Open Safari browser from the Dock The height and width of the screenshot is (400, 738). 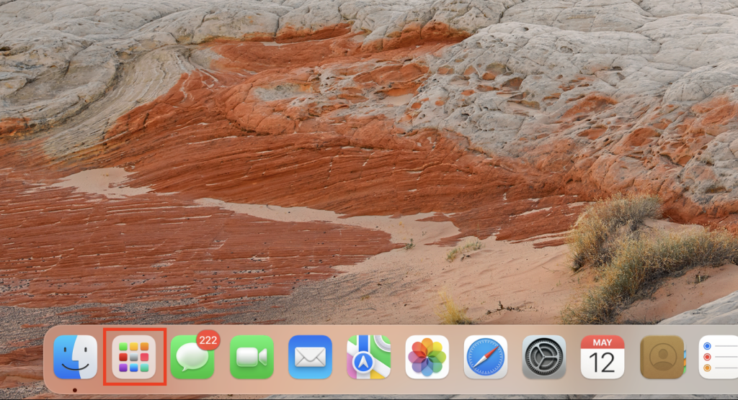(485, 357)
